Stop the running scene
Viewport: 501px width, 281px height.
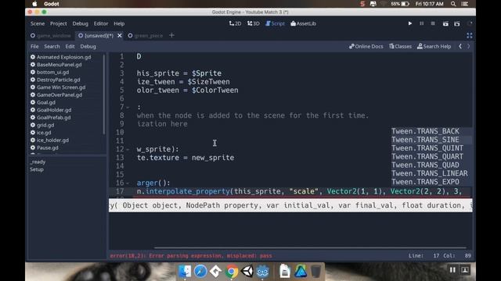433,23
